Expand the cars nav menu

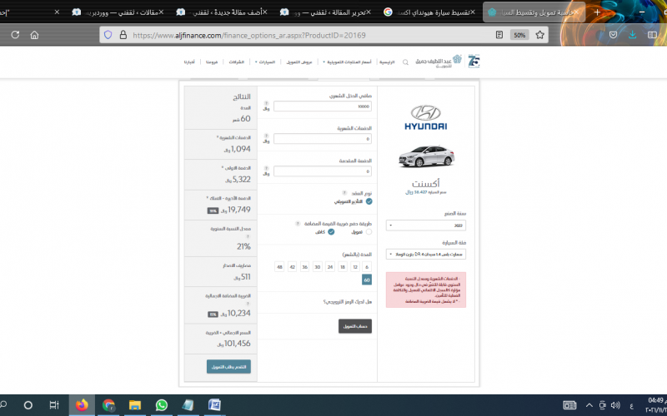265,62
